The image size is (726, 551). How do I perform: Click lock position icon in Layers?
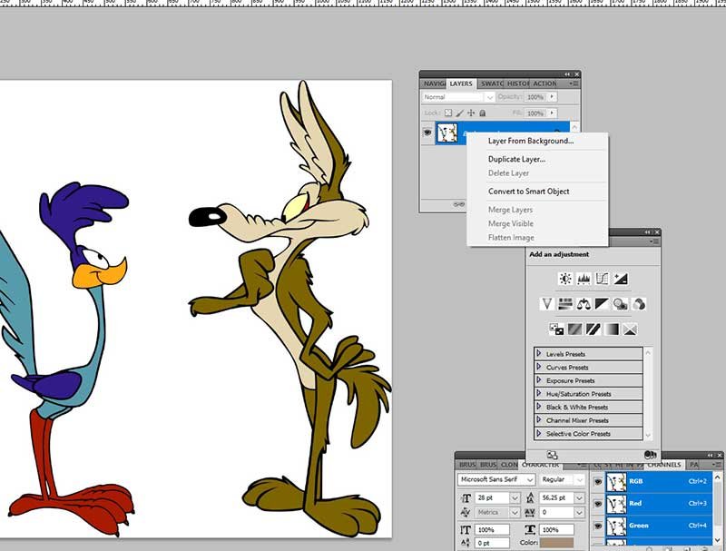(471, 113)
